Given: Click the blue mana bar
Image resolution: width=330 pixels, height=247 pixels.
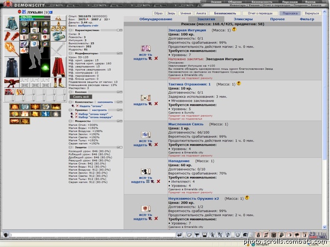Looking at the screenshot, I should coord(35,19).
